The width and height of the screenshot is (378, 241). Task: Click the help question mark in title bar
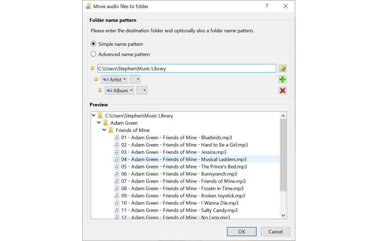pos(267,6)
